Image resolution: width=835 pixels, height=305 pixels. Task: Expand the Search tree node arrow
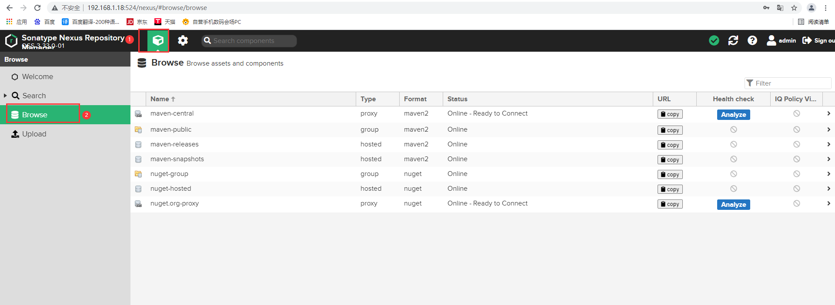pos(5,96)
